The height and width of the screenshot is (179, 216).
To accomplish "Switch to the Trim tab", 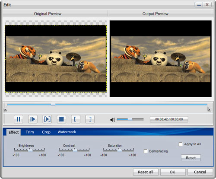I will pos(30,132).
